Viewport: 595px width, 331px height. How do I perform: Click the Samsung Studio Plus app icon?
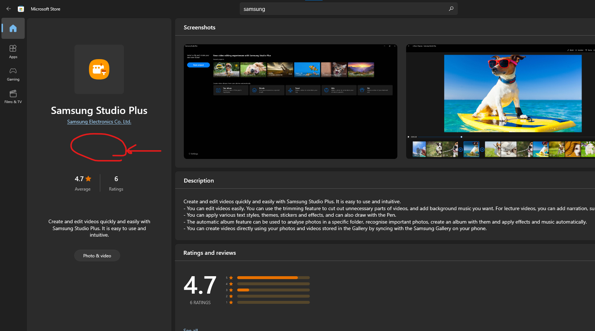coord(99,69)
